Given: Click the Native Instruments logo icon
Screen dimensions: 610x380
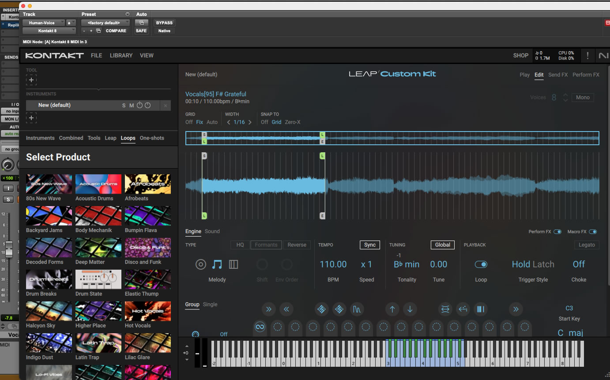Looking at the screenshot, I should (x=603, y=56).
